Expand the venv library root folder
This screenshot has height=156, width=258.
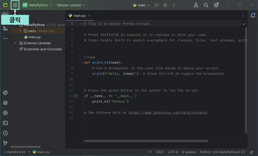[20, 31]
